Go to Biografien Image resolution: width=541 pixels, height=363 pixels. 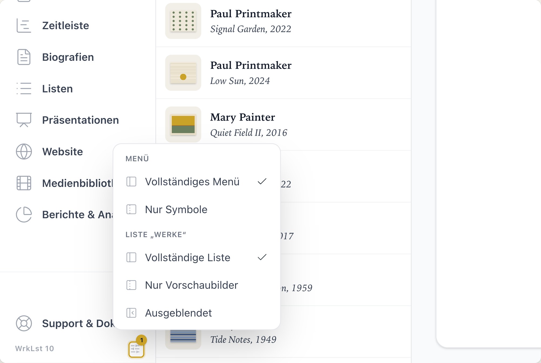[x=68, y=57]
